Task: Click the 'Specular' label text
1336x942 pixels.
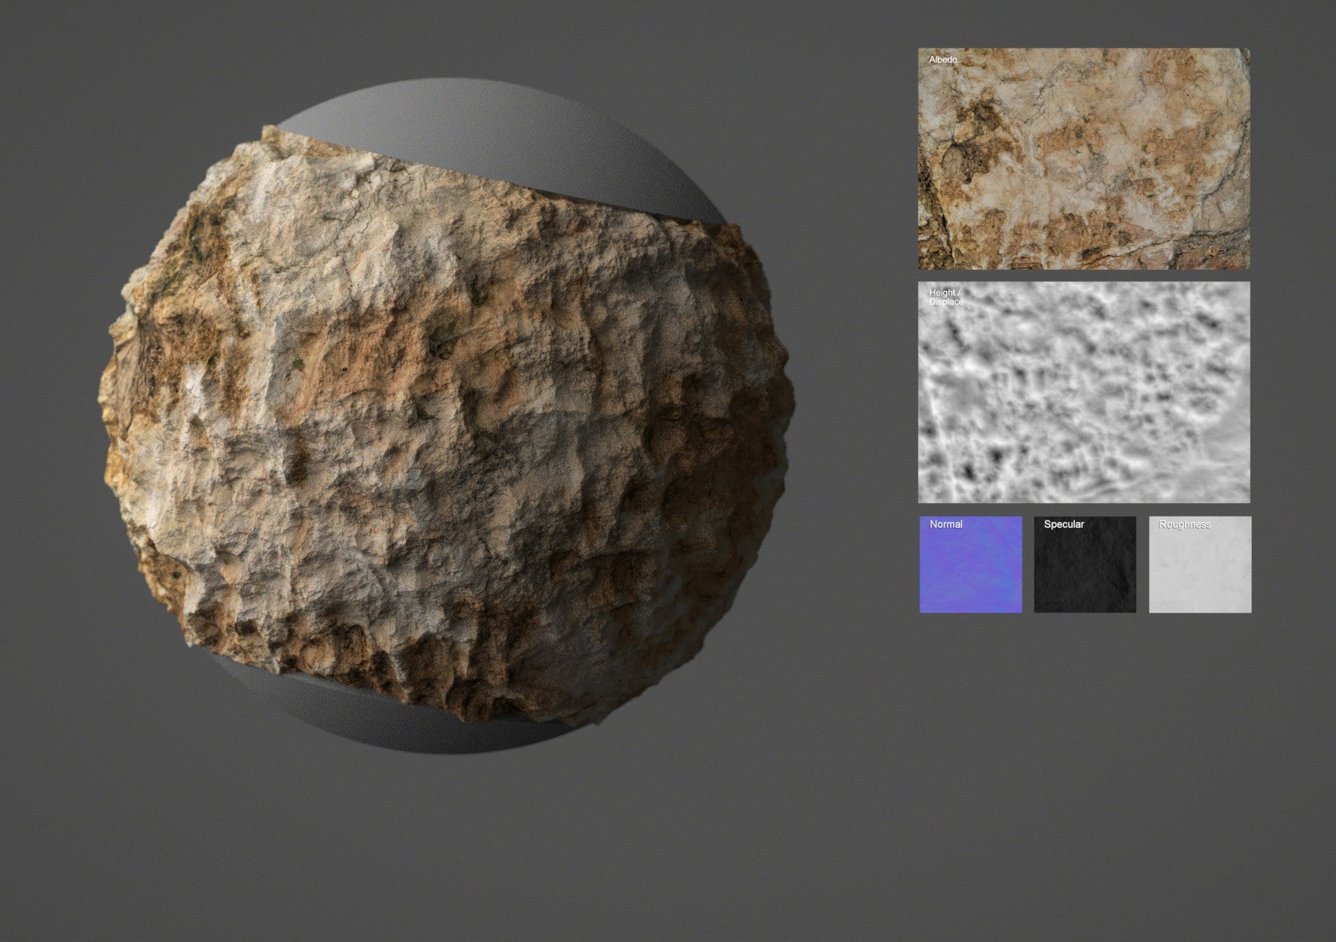Action: 1064,524
